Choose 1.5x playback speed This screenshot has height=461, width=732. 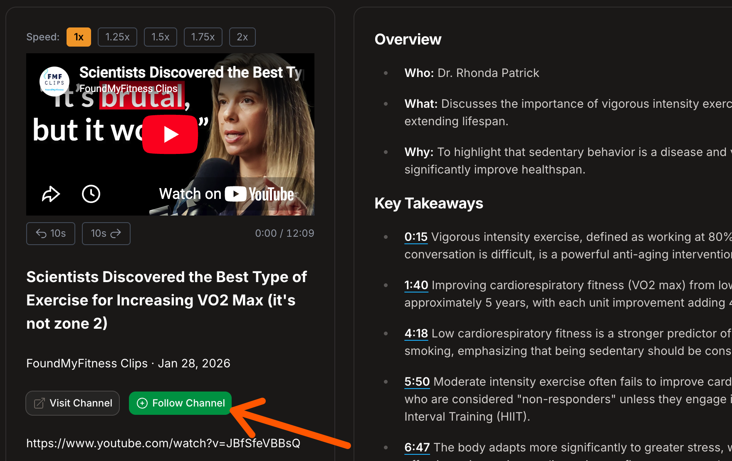tap(160, 37)
